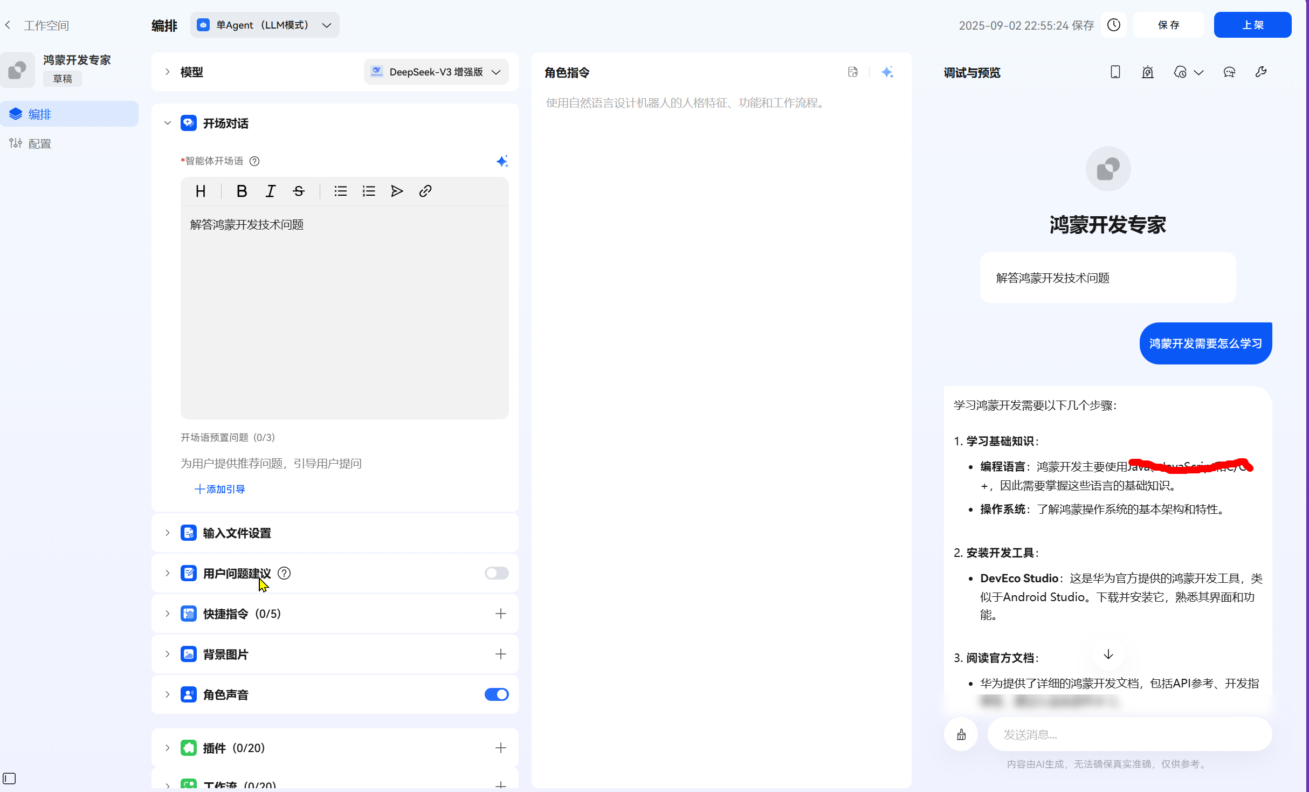
Task: Expand the 插件 section chevron
Action: click(168, 748)
